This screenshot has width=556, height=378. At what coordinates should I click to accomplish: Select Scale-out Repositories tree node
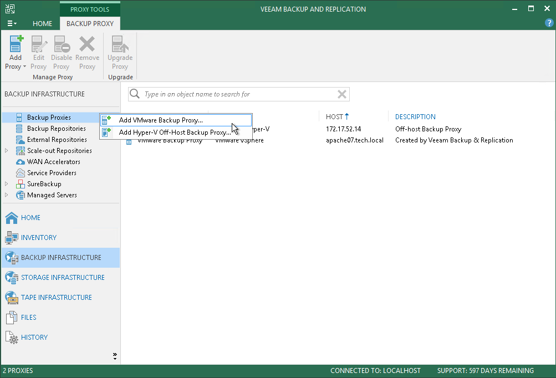59,151
